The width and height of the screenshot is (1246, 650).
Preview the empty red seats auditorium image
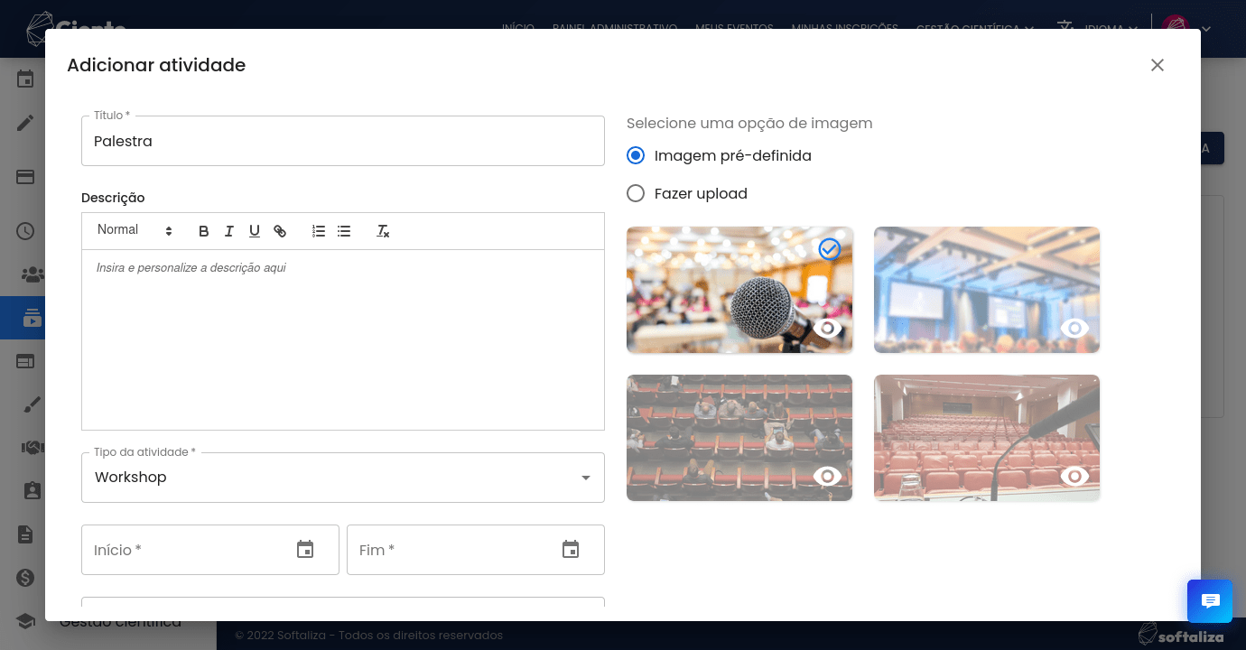(1074, 476)
